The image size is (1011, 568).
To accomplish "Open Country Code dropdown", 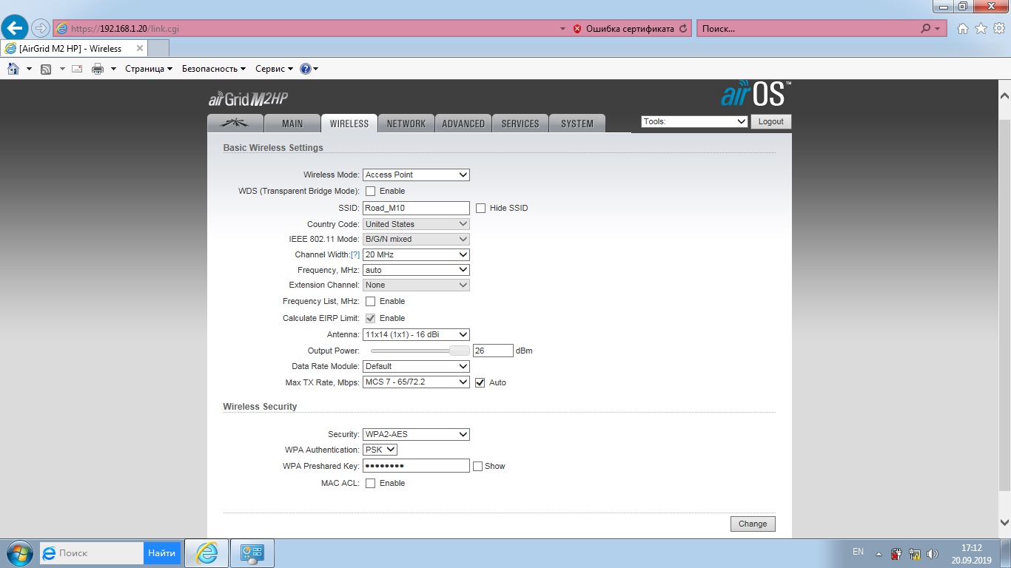I will pyautogui.click(x=416, y=224).
